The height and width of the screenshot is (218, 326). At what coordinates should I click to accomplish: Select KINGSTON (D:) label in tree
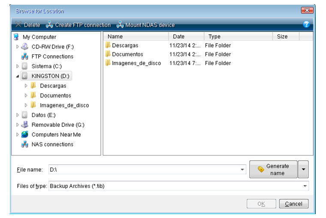pos(50,76)
